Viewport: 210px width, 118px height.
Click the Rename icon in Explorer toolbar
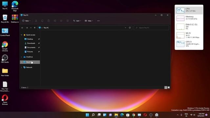point(55,21)
